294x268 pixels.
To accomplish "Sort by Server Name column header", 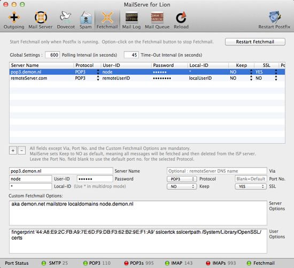I will point(41,65).
